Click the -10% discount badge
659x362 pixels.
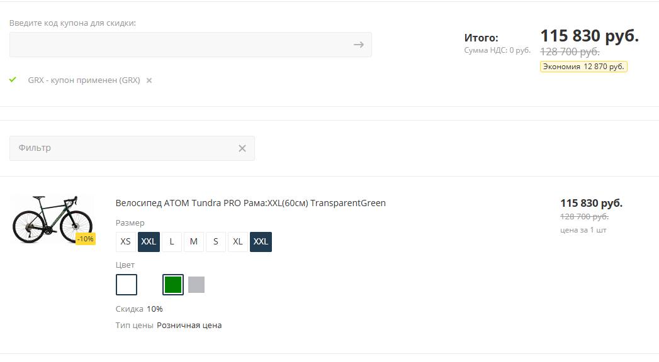click(x=86, y=239)
